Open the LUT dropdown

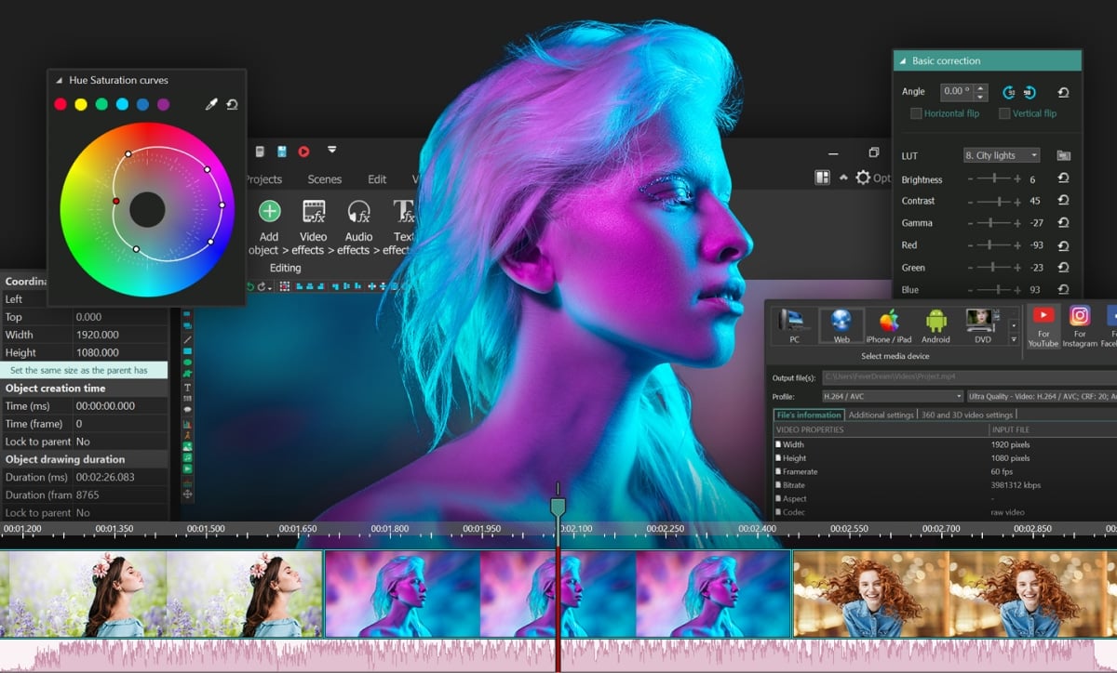1002,155
